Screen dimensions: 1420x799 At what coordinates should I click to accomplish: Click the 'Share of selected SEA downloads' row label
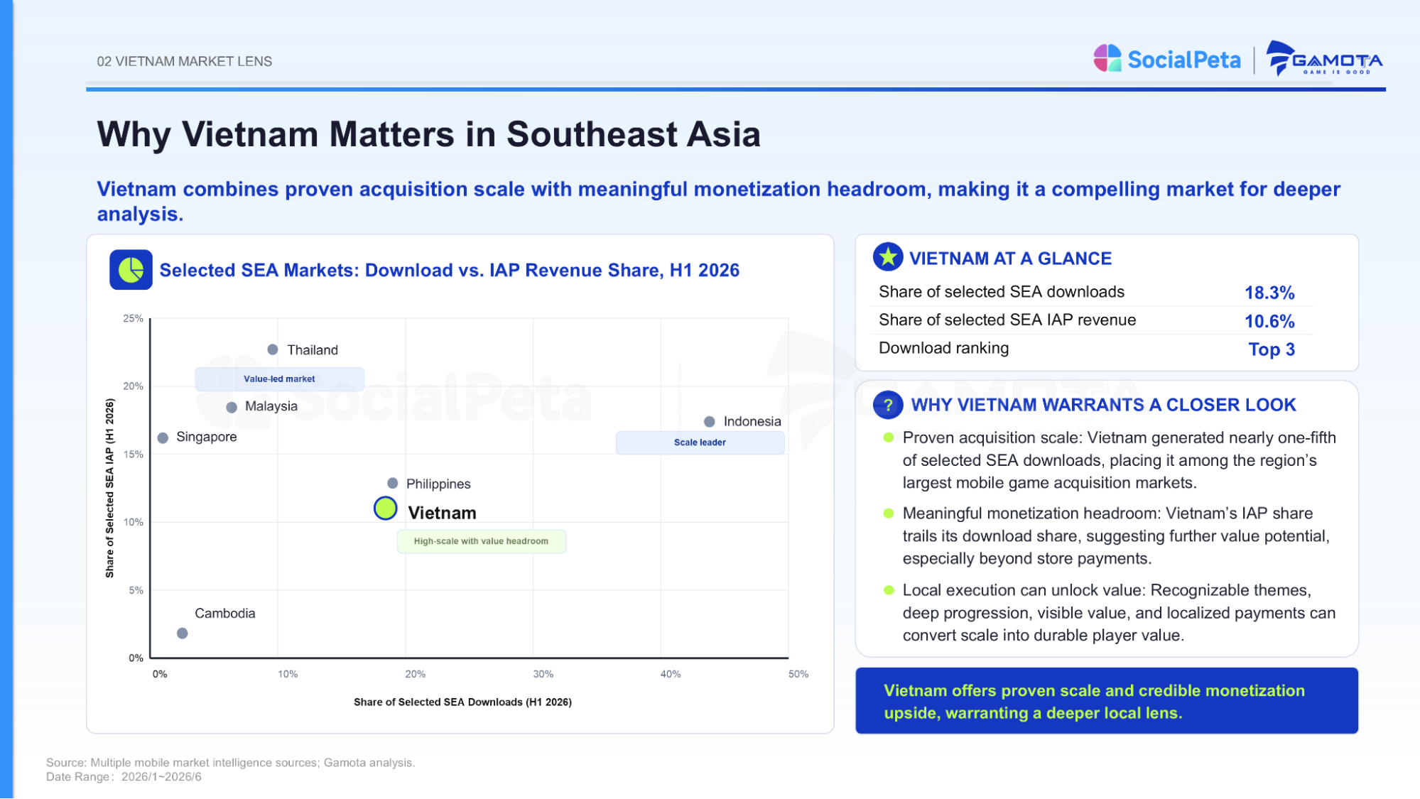coord(1002,292)
